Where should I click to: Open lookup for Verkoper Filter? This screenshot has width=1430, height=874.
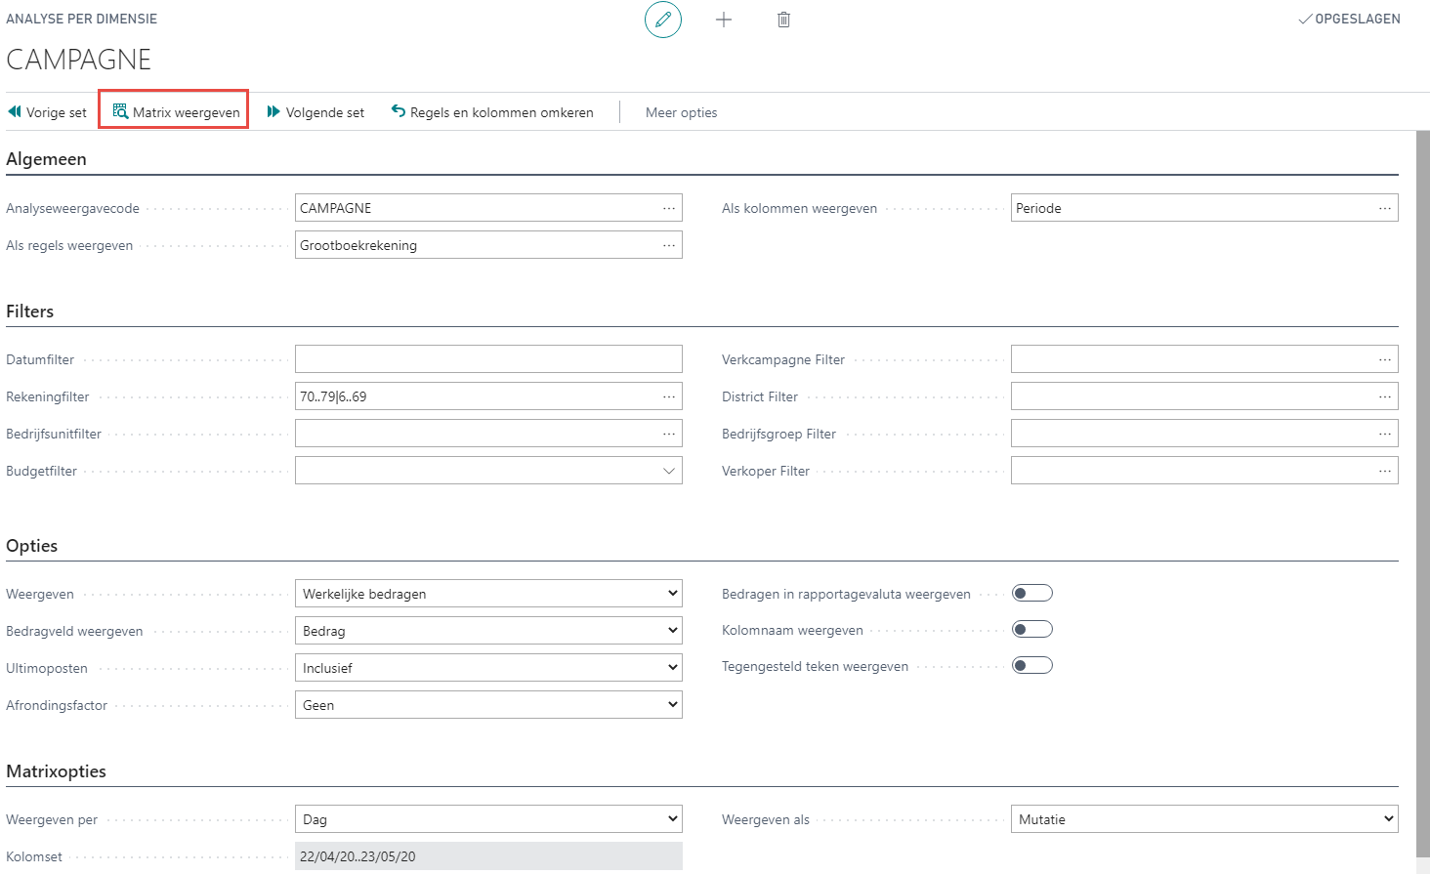pyautogui.click(x=1385, y=471)
